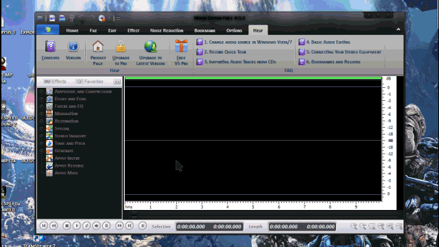This screenshot has height=247, width=439.
Task: Click the open file icon in quick access toolbar
Action: (62, 19)
